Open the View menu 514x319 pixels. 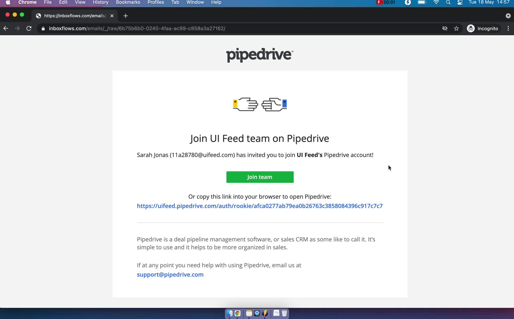80,2
